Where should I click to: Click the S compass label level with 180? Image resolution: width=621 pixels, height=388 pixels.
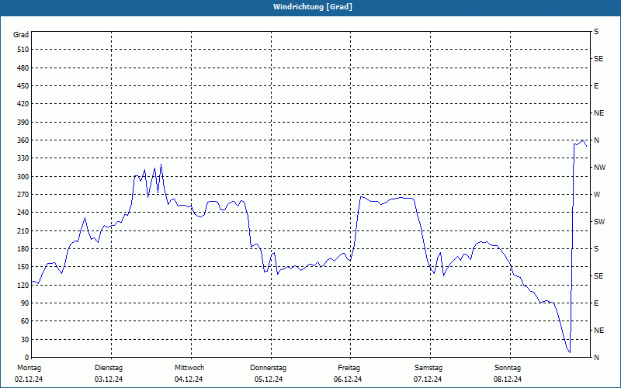tap(596, 248)
